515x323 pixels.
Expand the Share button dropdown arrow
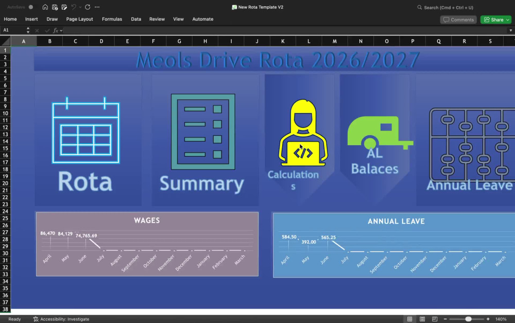point(508,20)
